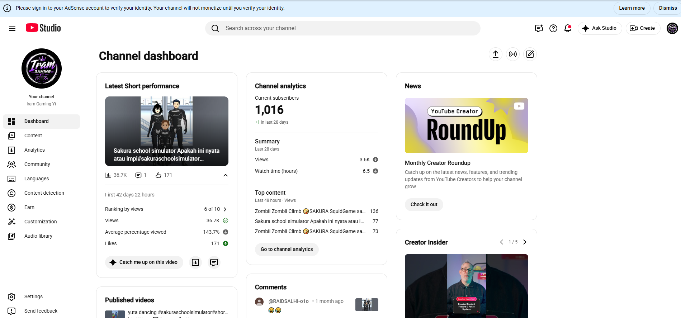Open Audio library in sidebar
This screenshot has height=318, width=681.
[41, 236]
